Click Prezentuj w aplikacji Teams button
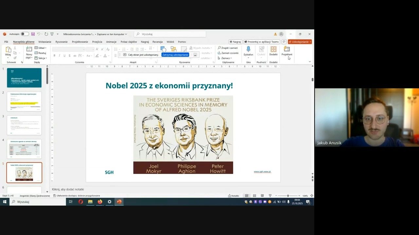Image resolution: width=419 pixels, height=235 pixels. coord(262,42)
